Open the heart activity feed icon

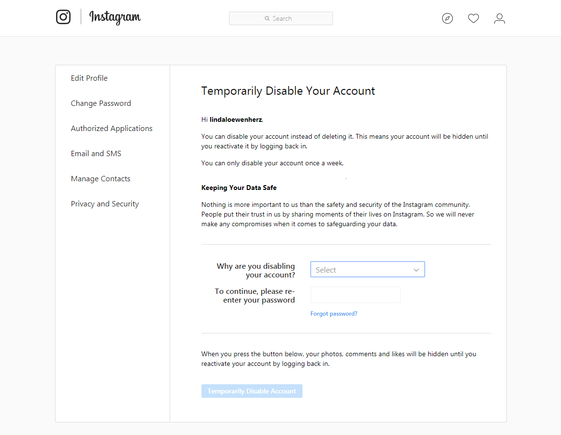[474, 19]
